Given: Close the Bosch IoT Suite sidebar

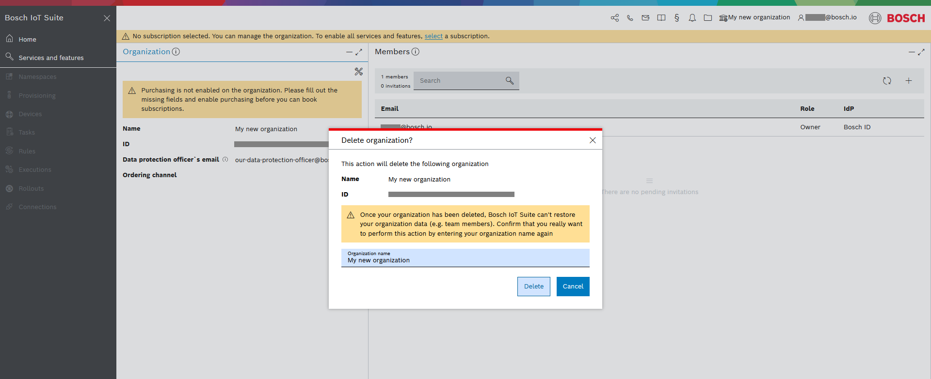Looking at the screenshot, I should (107, 18).
